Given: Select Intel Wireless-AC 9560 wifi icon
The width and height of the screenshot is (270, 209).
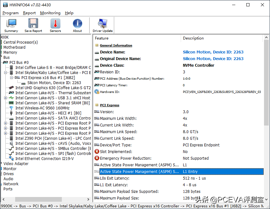Looking at the screenshot, I should pos(11,108).
